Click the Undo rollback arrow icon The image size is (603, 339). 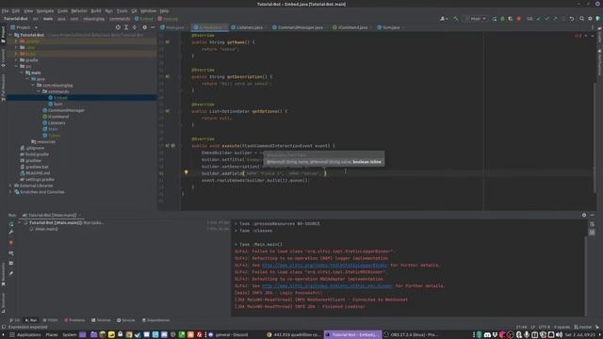pos(572,19)
